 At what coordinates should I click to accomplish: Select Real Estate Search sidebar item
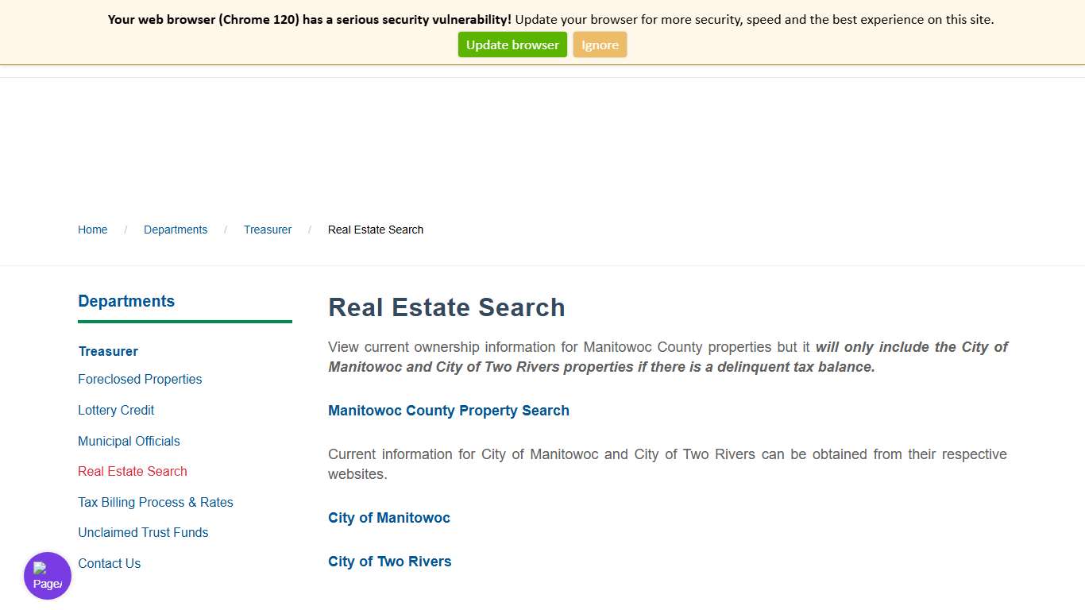pyautogui.click(x=132, y=471)
